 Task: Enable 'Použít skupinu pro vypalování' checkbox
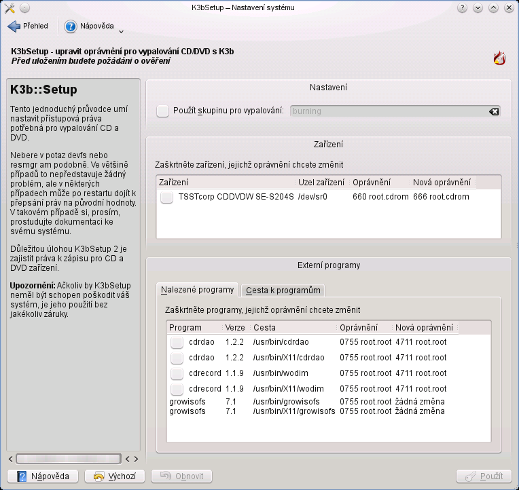pos(162,111)
